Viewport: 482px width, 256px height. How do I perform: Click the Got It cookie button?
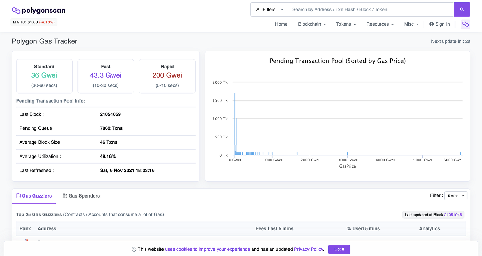click(339, 249)
